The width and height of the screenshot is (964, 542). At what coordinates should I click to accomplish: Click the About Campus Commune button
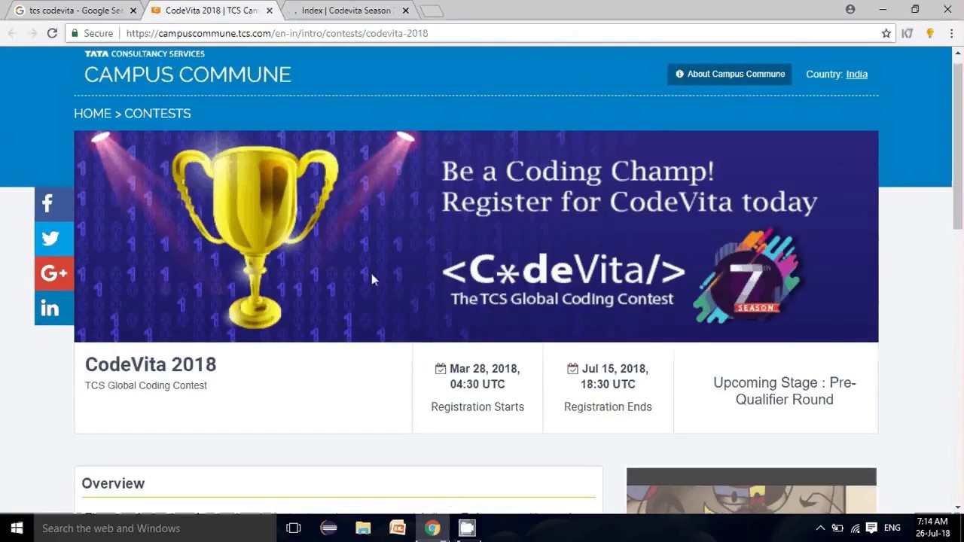pos(730,74)
